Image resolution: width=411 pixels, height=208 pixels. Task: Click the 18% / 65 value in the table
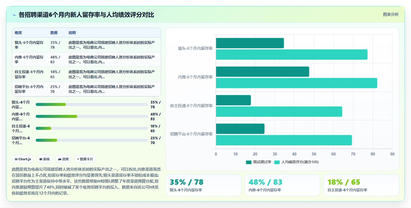(x=55, y=74)
